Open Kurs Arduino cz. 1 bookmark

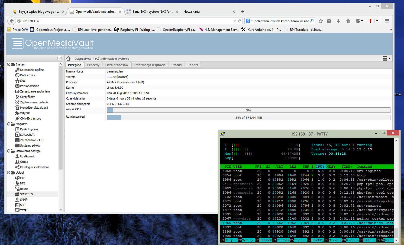(x=261, y=29)
